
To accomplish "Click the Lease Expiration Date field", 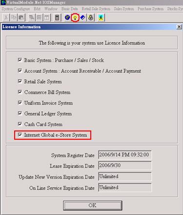I will pyautogui.click(x=125, y=166).
